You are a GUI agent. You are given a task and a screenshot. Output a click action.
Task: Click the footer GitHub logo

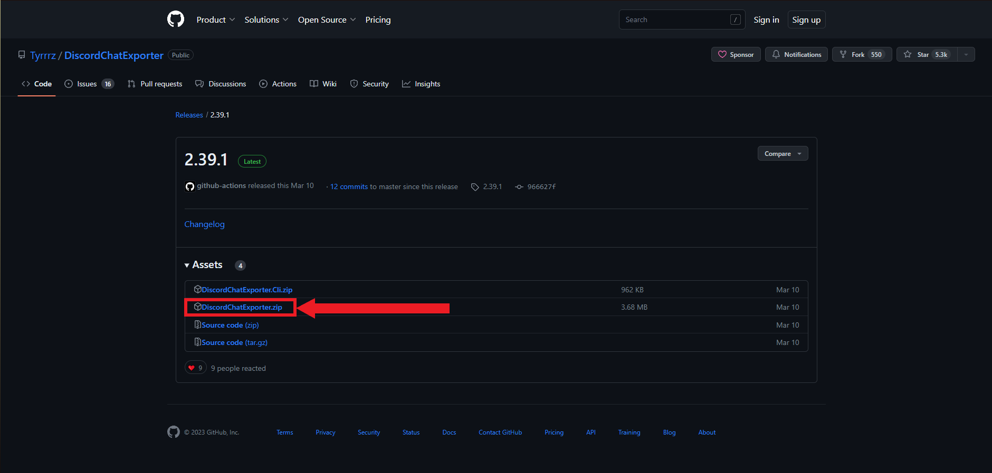[174, 432]
